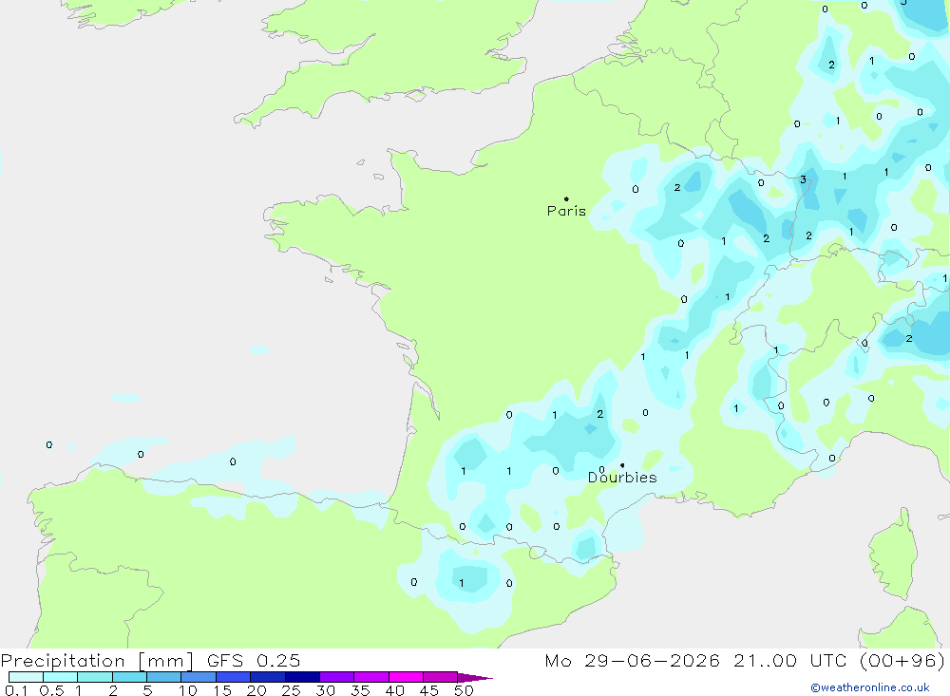Click the 40–45 mm magenta swatch
Image resolution: width=950 pixels, height=696 pixels.
[406, 677]
